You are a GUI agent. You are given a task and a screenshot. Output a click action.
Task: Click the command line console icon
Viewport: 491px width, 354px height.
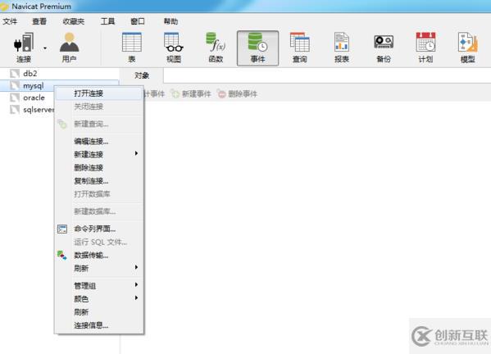click(x=62, y=229)
